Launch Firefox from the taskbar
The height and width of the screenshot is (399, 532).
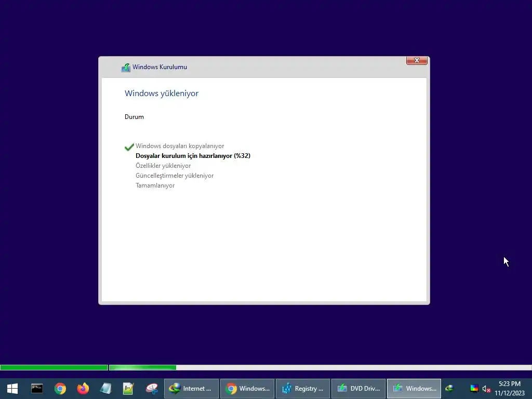point(83,389)
